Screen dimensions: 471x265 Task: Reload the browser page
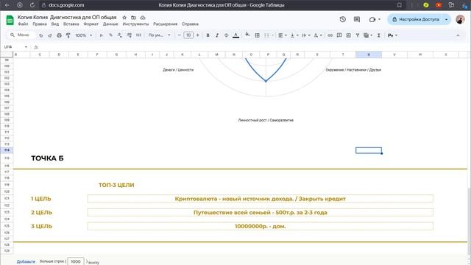pyautogui.click(x=32, y=5)
